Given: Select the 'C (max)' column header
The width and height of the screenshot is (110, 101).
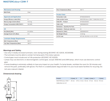Looking at the screenshot, I should pos(101,78).
